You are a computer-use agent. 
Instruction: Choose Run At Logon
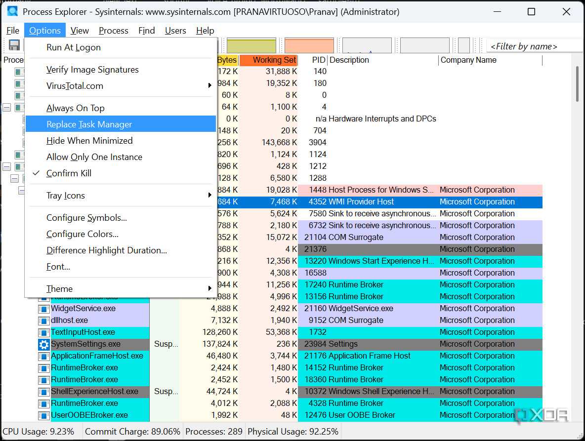click(121, 47)
